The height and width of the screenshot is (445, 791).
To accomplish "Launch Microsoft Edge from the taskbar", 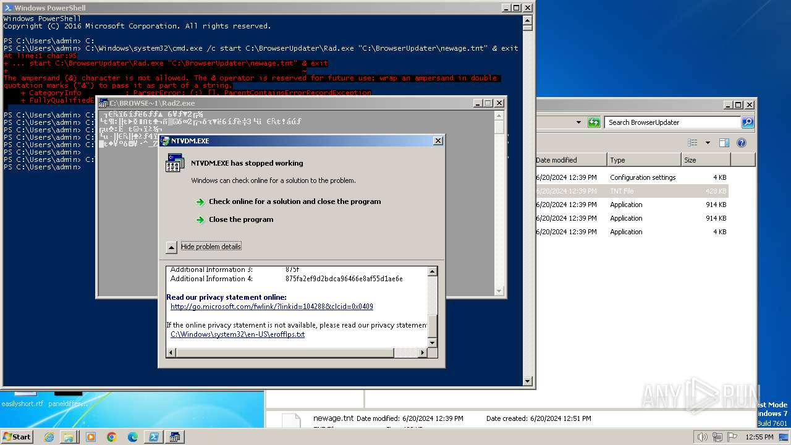I will click(x=133, y=437).
